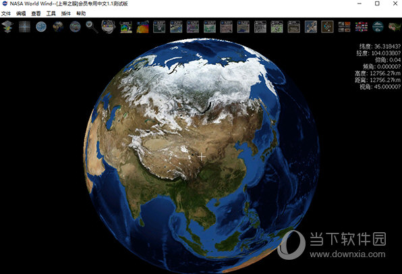The image size is (402, 274).
Task: Toggle the latitude/longitude grid lines icon
Action: (x=24, y=26)
